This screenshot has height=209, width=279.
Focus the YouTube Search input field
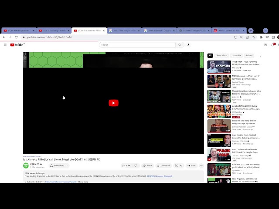point(137,45)
